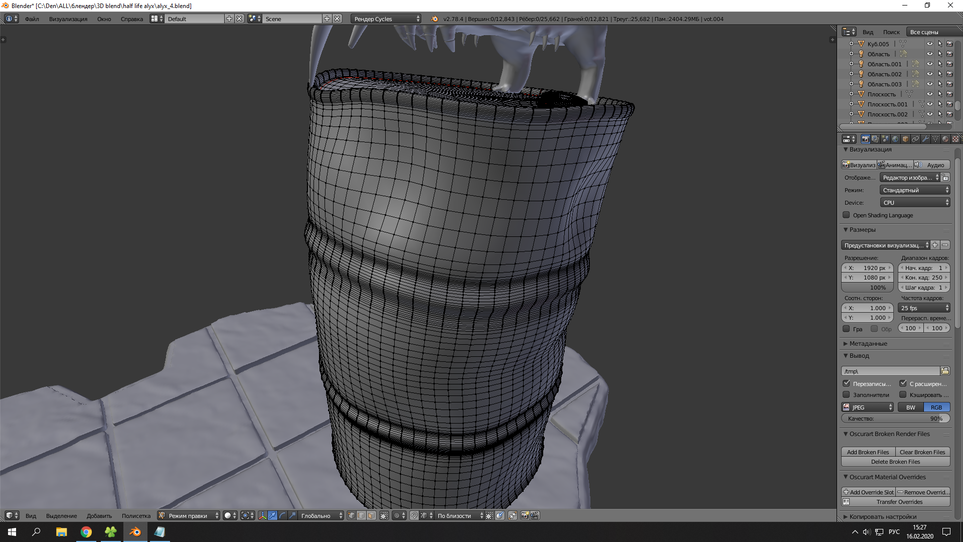Open the World properties globe tab
This screenshot has height=542, width=963.
895,139
